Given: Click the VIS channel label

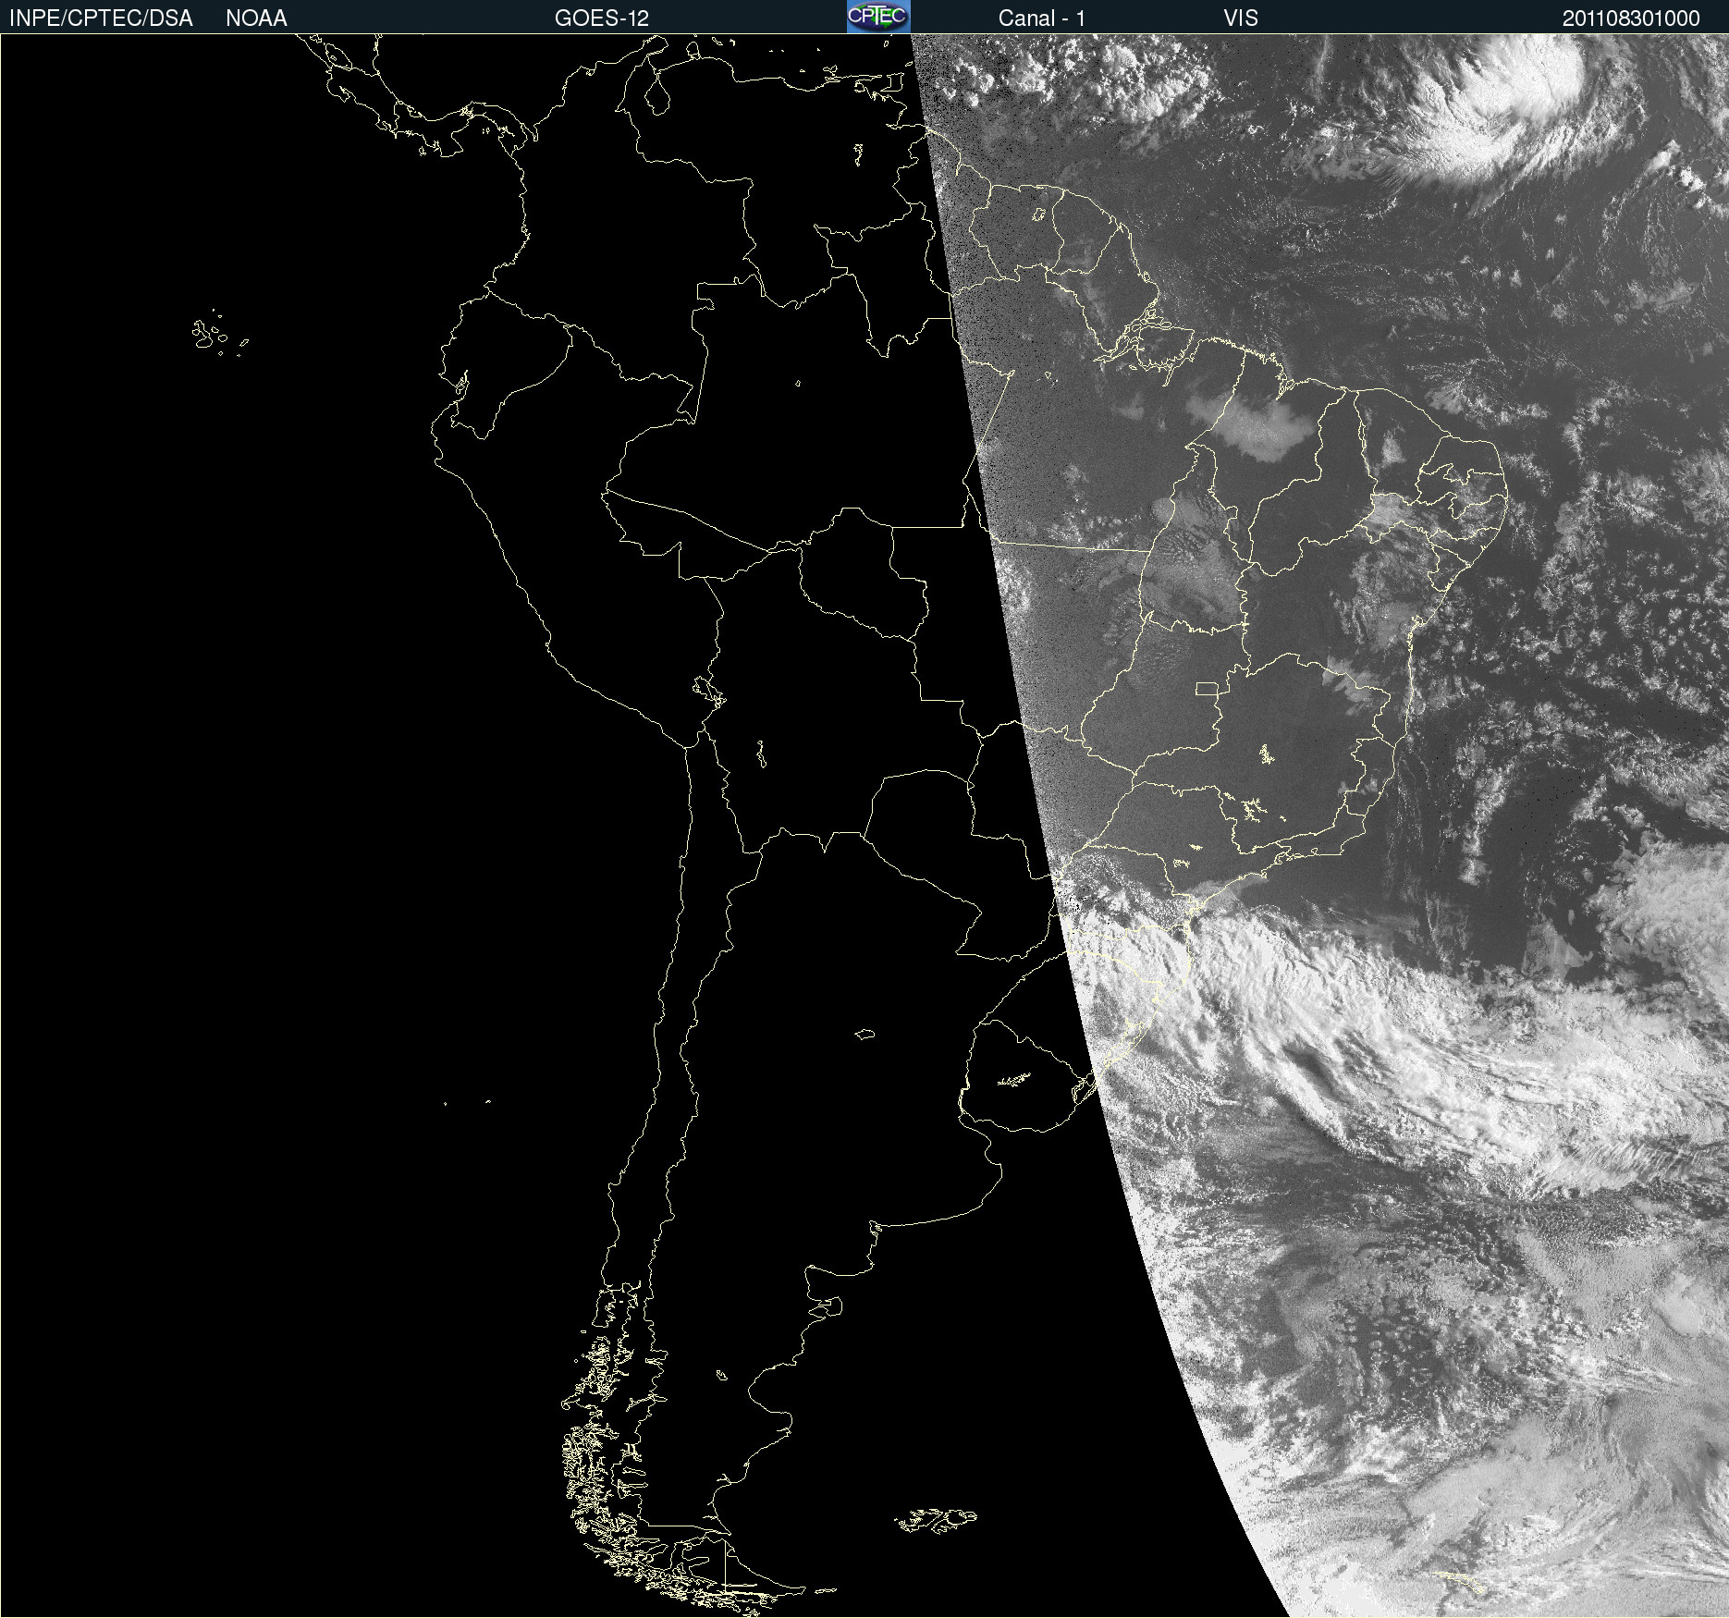Looking at the screenshot, I should tap(1241, 18).
